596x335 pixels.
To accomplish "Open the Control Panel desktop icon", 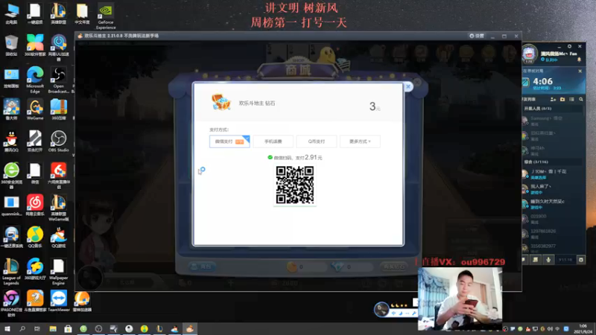I will [11, 78].
